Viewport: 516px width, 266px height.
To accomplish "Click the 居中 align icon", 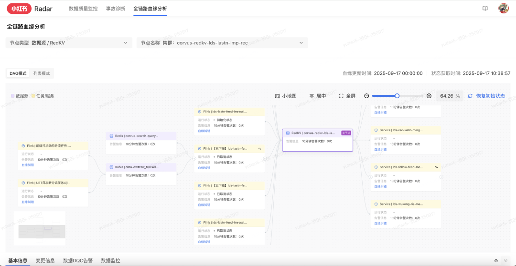I will click(x=312, y=96).
